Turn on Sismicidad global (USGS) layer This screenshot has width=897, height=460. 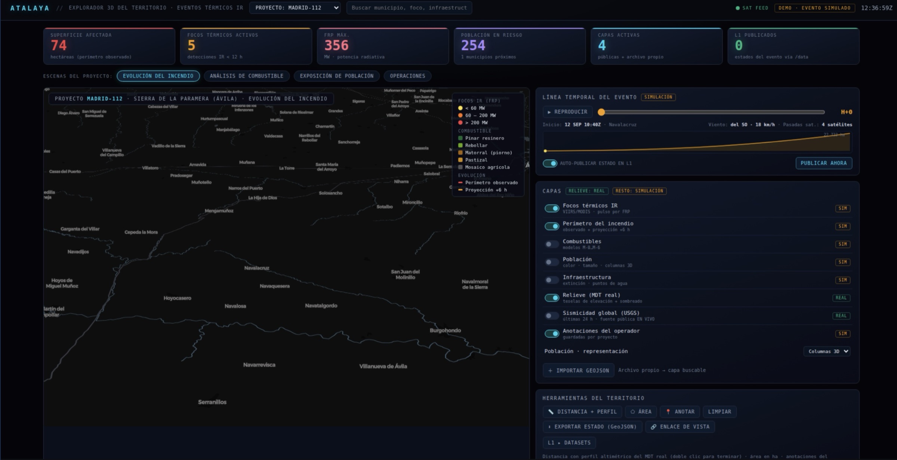tap(552, 316)
